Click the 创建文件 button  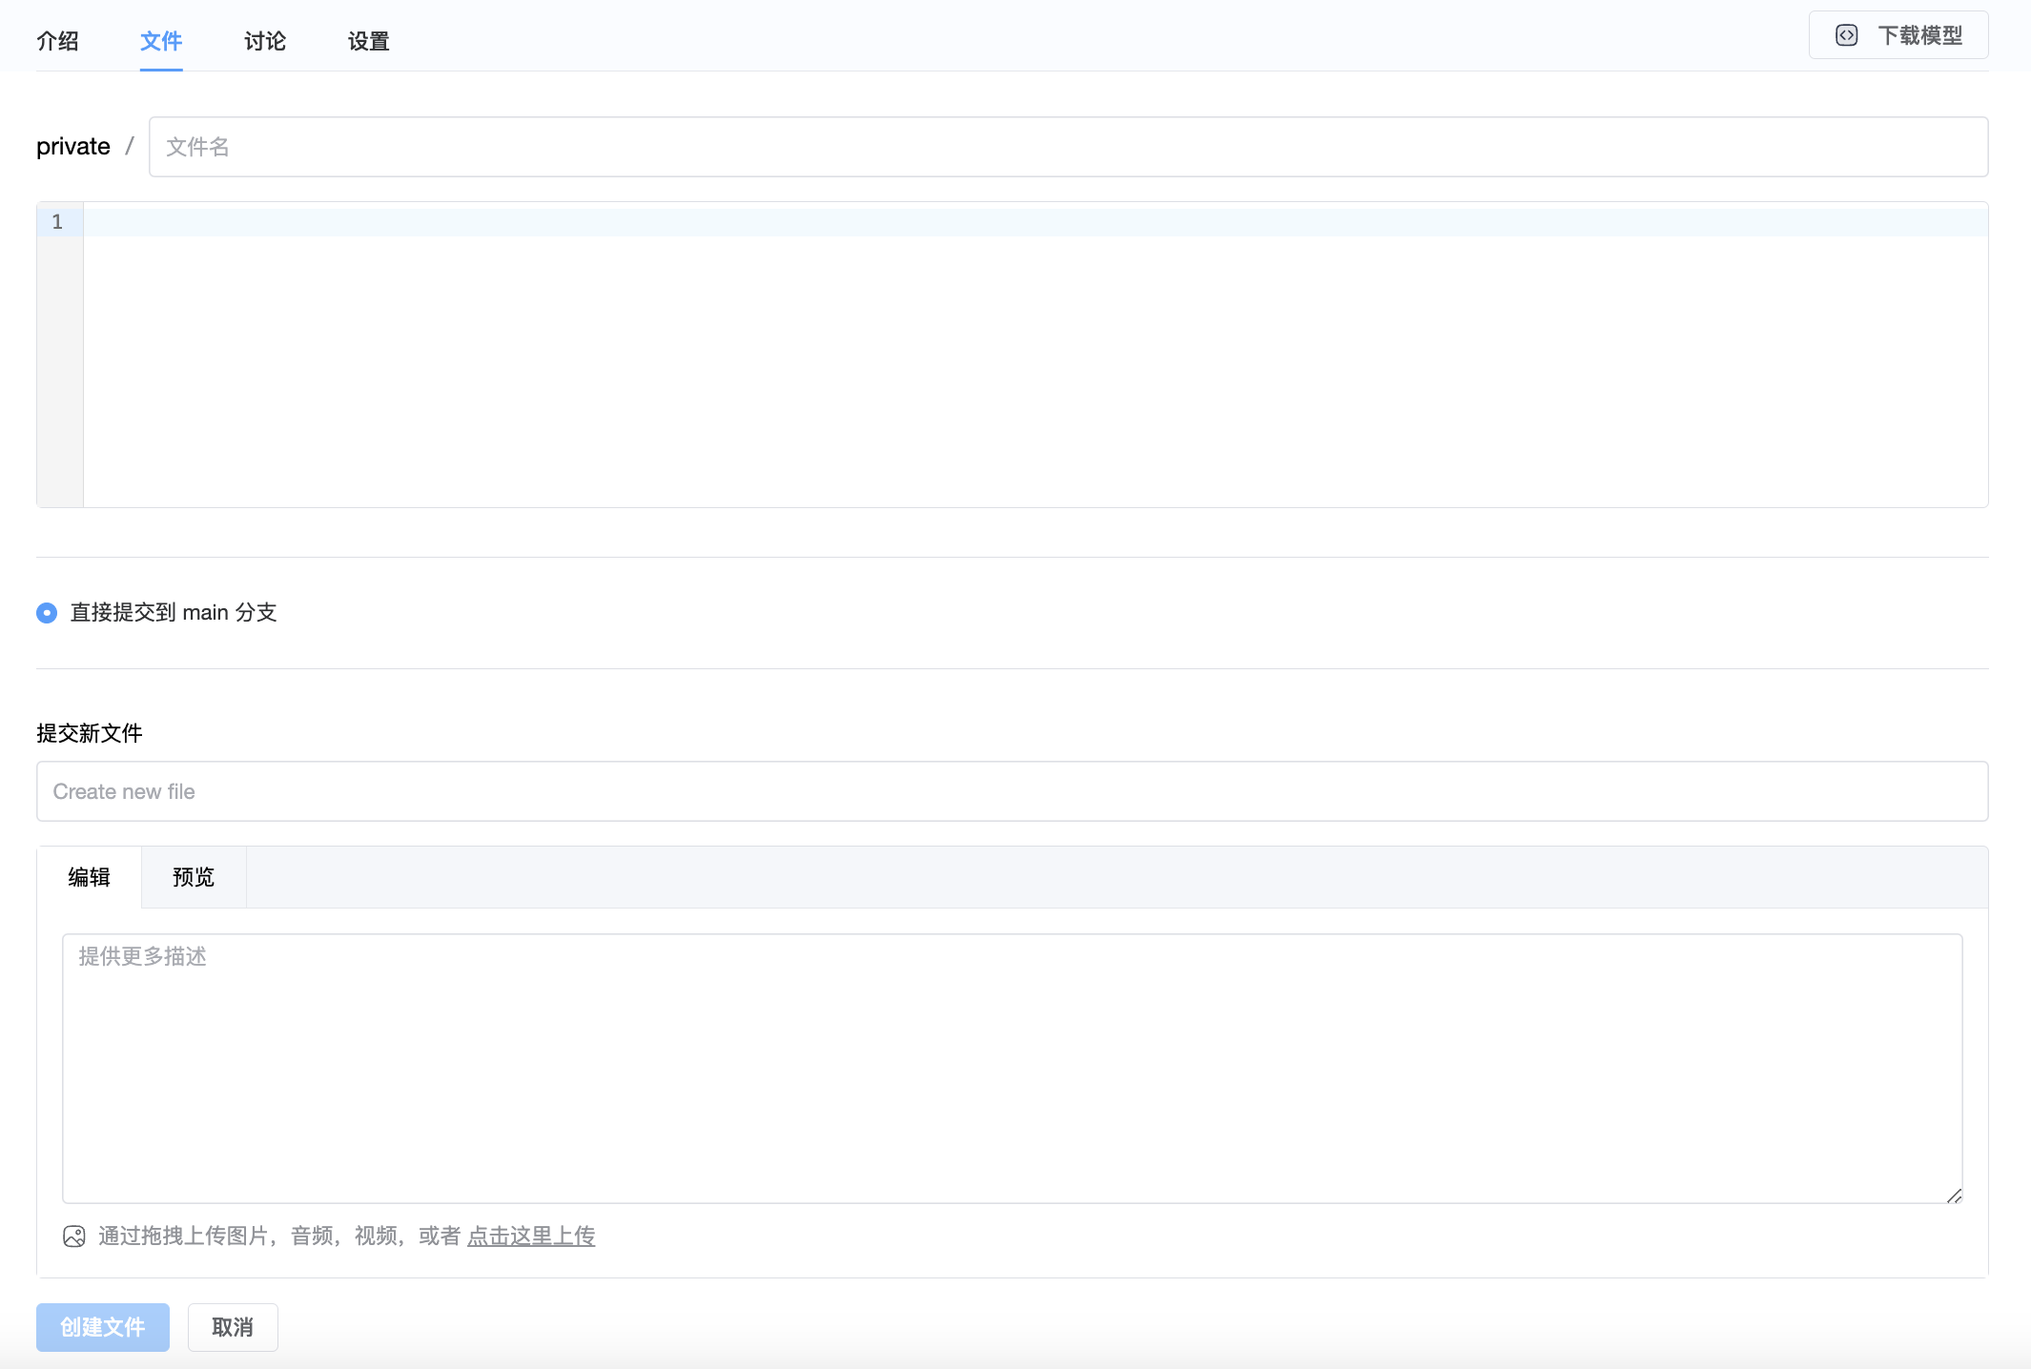pos(103,1327)
